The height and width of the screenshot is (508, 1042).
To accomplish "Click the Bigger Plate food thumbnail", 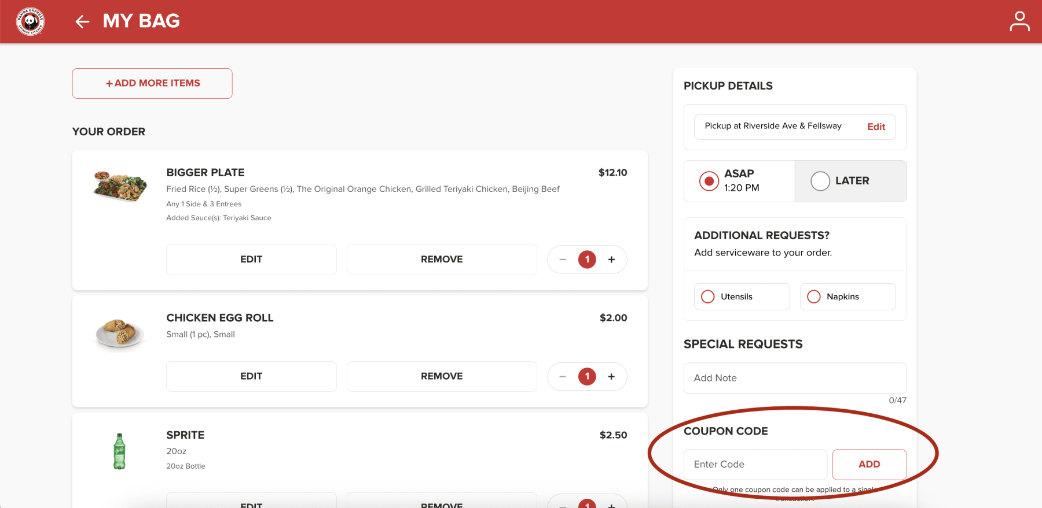I will (x=120, y=186).
